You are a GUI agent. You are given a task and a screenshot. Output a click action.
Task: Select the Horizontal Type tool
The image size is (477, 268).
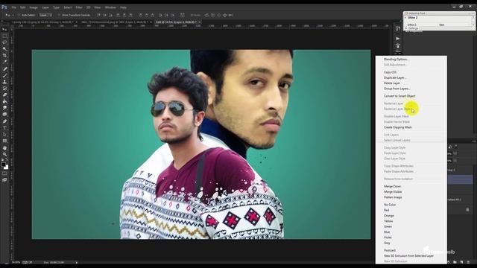[x=4, y=128]
